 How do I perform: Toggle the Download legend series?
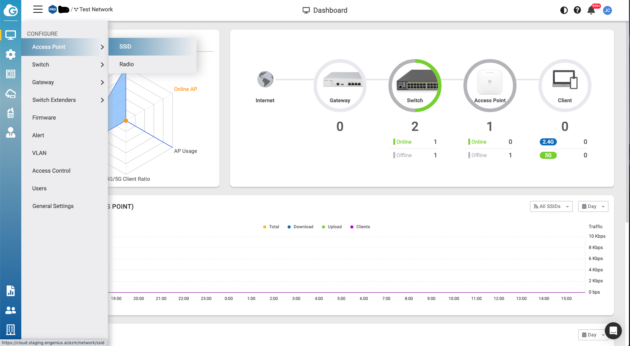[x=300, y=227]
